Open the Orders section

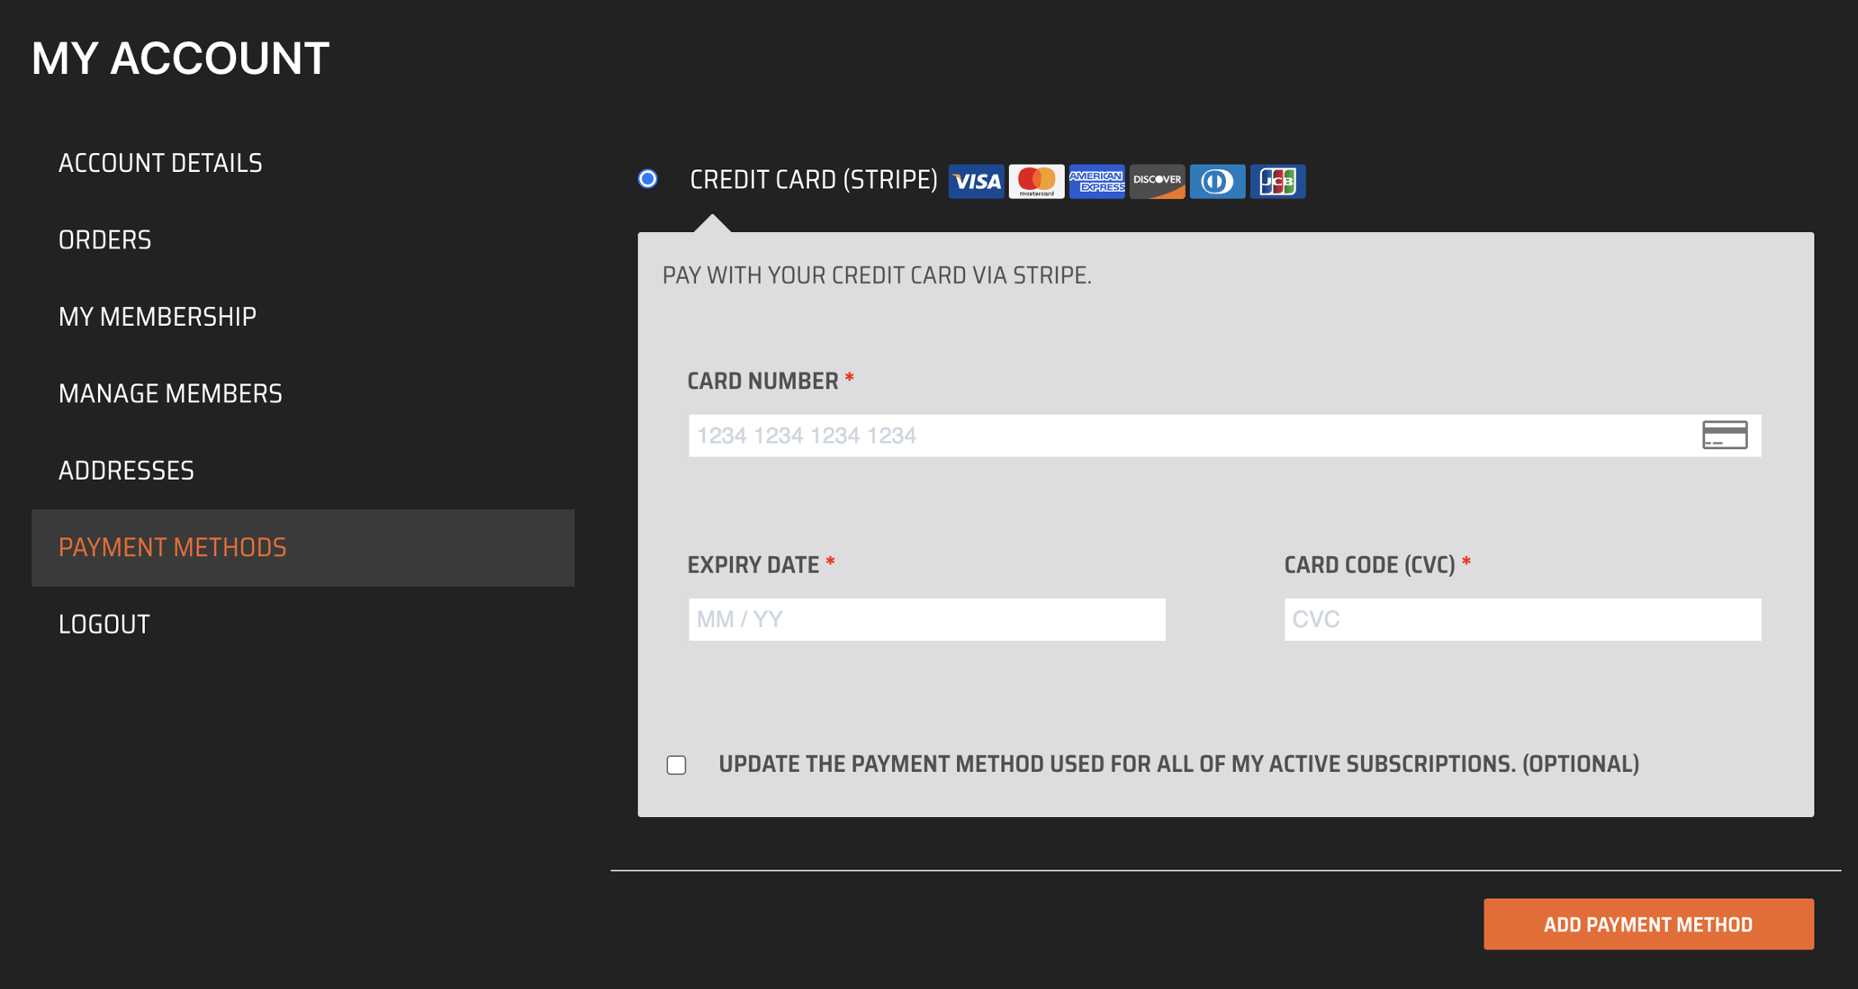tap(104, 239)
